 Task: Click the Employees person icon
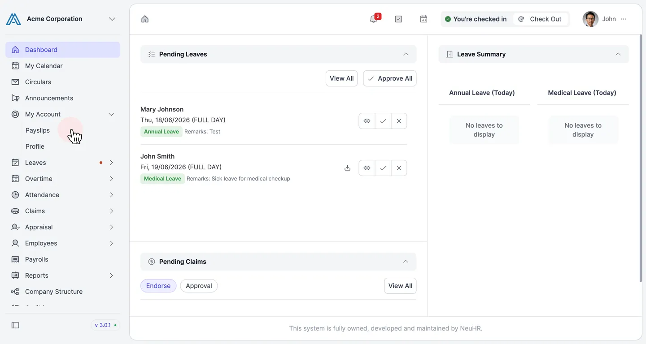(x=15, y=243)
